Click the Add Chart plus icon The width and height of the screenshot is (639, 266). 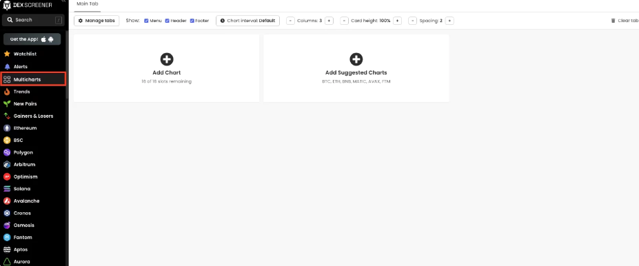(x=166, y=59)
